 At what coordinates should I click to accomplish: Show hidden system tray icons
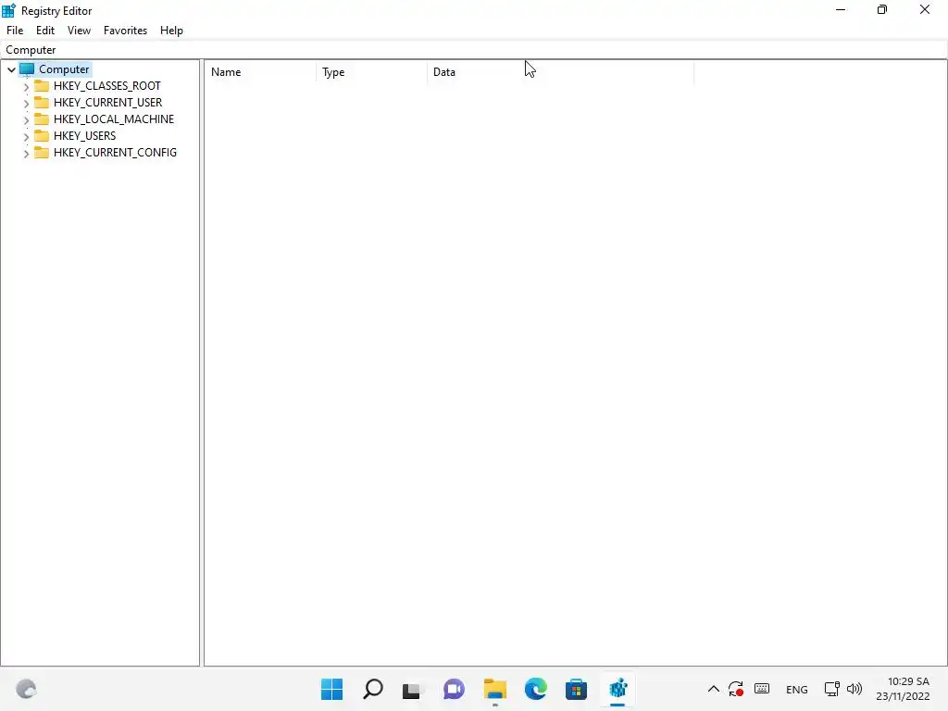(x=714, y=689)
